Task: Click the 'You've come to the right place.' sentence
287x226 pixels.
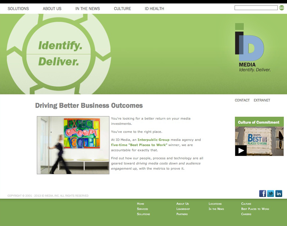Action: [136, 132]
